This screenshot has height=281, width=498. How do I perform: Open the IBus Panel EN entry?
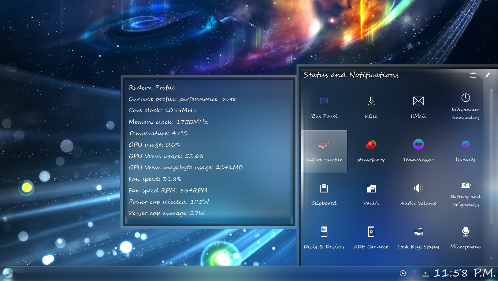point(324,108)
